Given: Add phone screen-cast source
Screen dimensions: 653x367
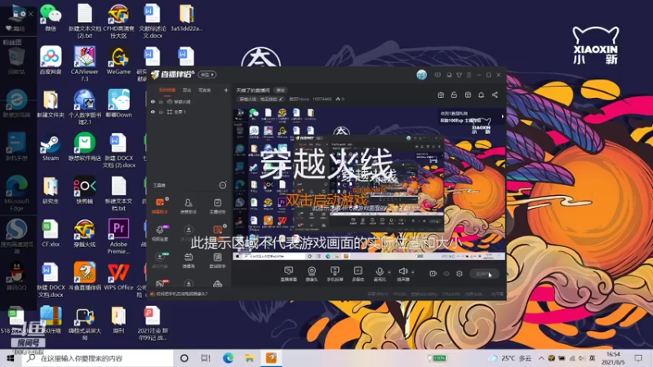Looking at the screenshot, I should click(x=335, y=274).
